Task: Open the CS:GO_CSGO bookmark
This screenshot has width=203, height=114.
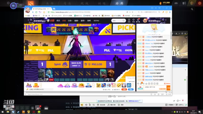Action: (57, 16)
